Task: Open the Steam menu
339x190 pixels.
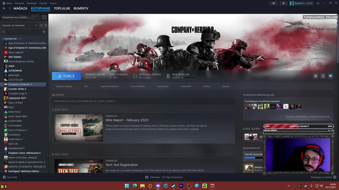Action: point(8,3)
